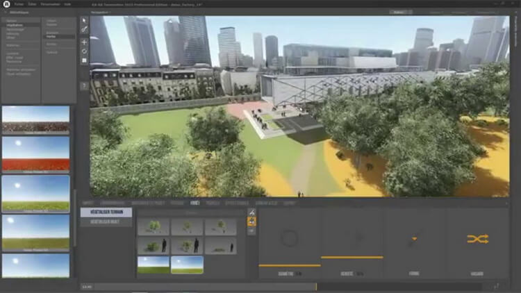Collapse the Bibliothèque library panel
The image size is (521, 293).
point(5,12)
